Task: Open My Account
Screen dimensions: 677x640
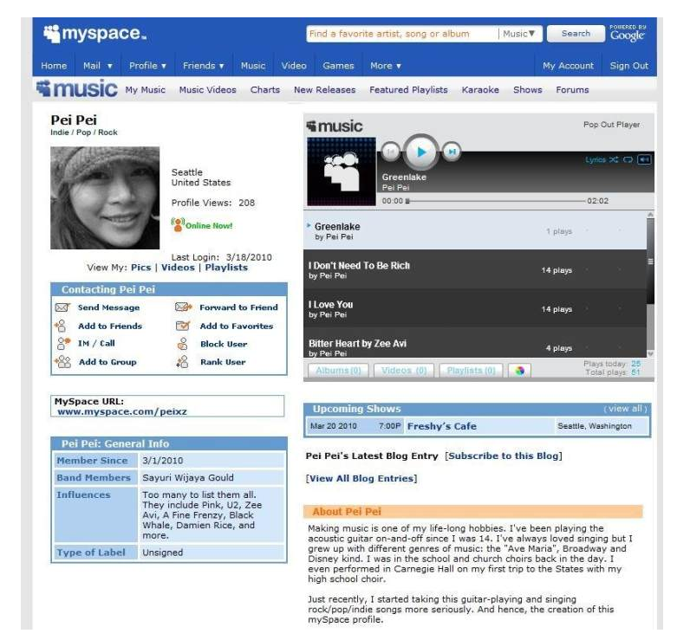Action: [568, 66]
